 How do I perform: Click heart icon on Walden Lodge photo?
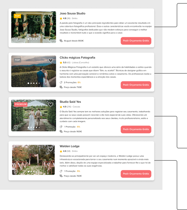[51, 149]
